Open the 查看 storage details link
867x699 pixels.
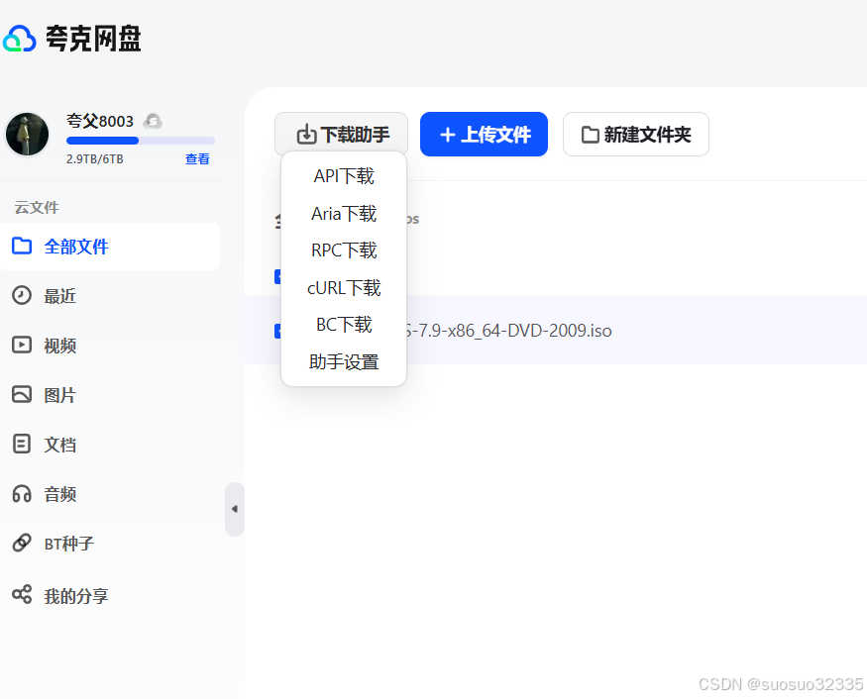(x=197, y=159)
